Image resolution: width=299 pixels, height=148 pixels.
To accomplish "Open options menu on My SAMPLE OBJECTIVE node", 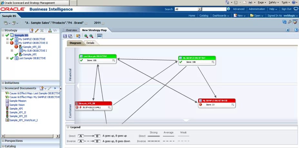I will tap(213, 62).
